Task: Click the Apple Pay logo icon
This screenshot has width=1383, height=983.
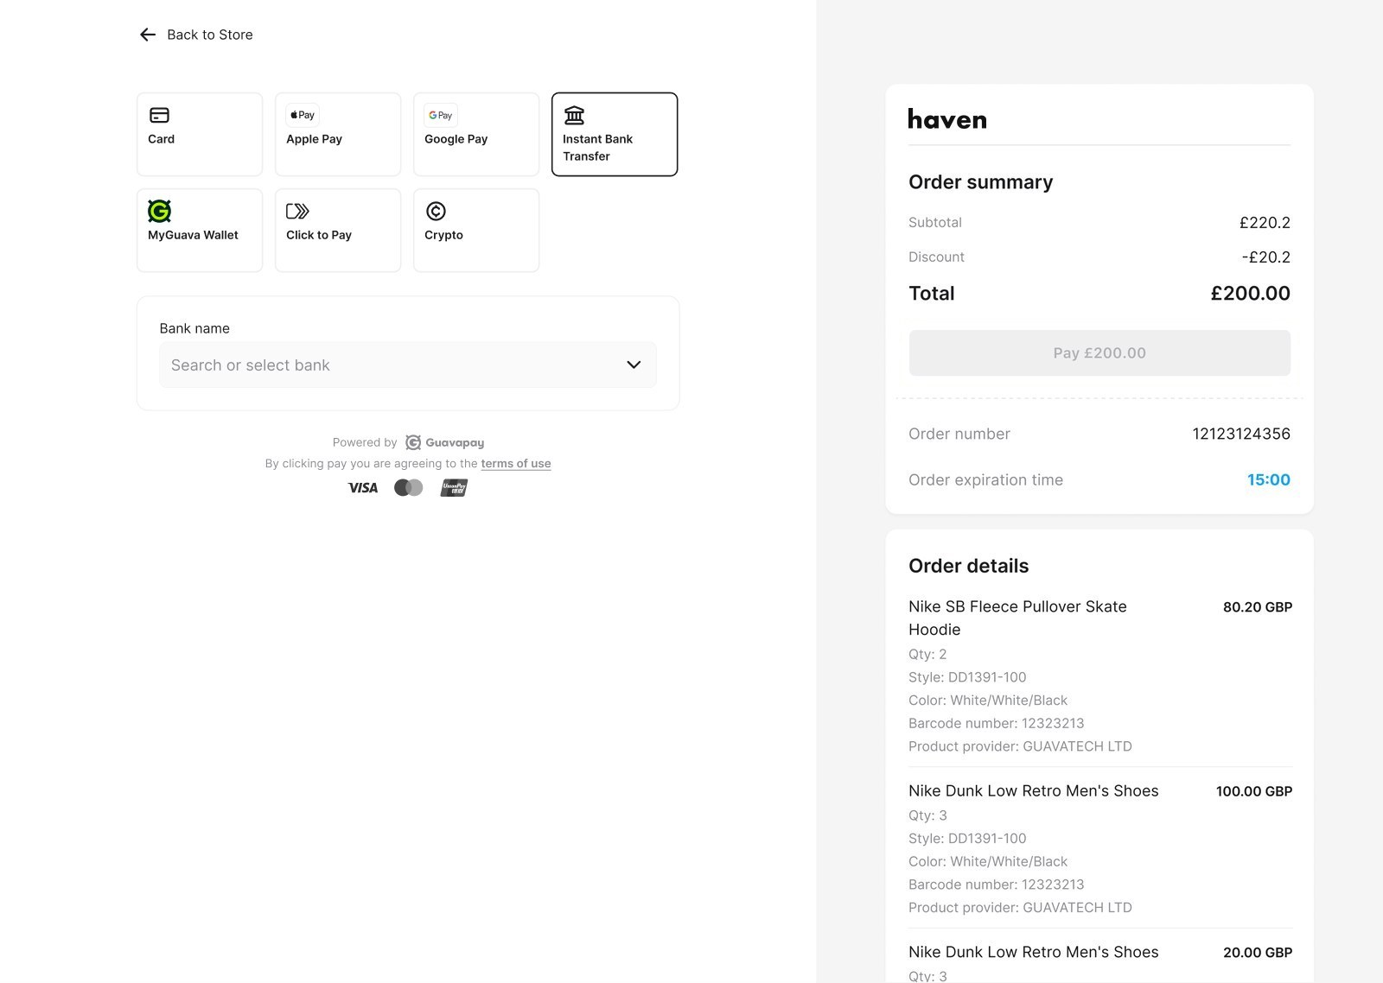Action: (x=303, y=115)
